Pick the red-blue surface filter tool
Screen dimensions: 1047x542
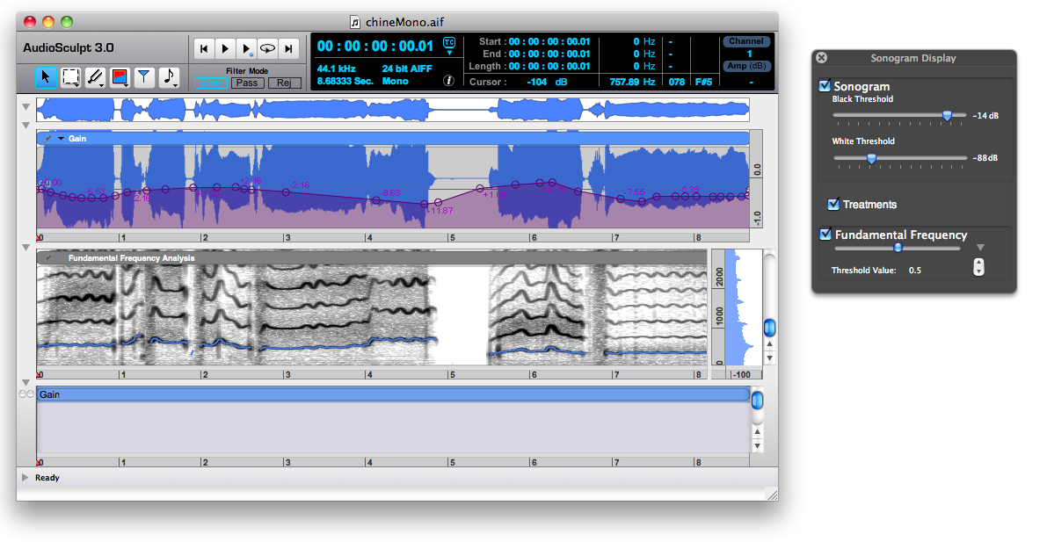click(x=120, y=77)
